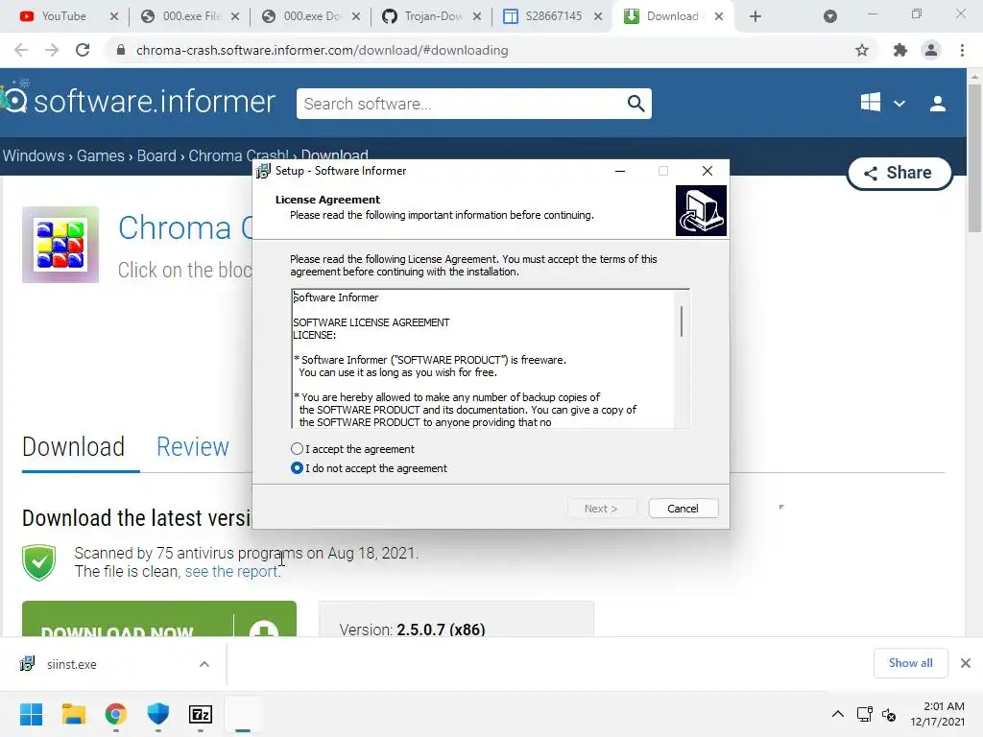Click the page vertical scrollbar thumb

[974, 156]
